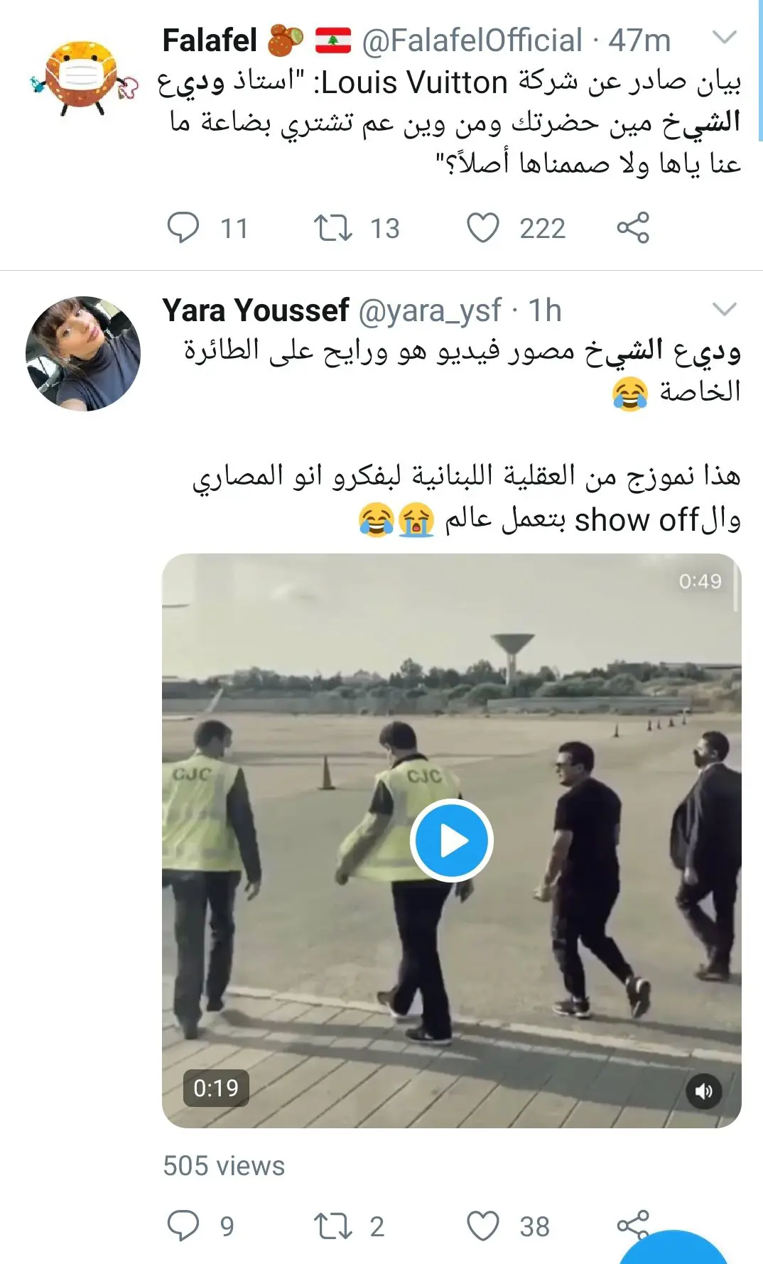This screenshot has height=1264, width=763.
Task: Reply to the Falafel tweet
Action: 183,228
